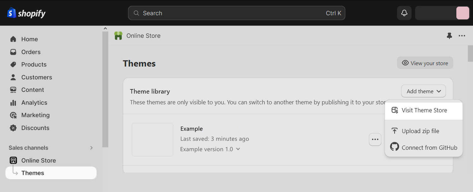
Task: Click the Example theme name
Action: point(191,129)
